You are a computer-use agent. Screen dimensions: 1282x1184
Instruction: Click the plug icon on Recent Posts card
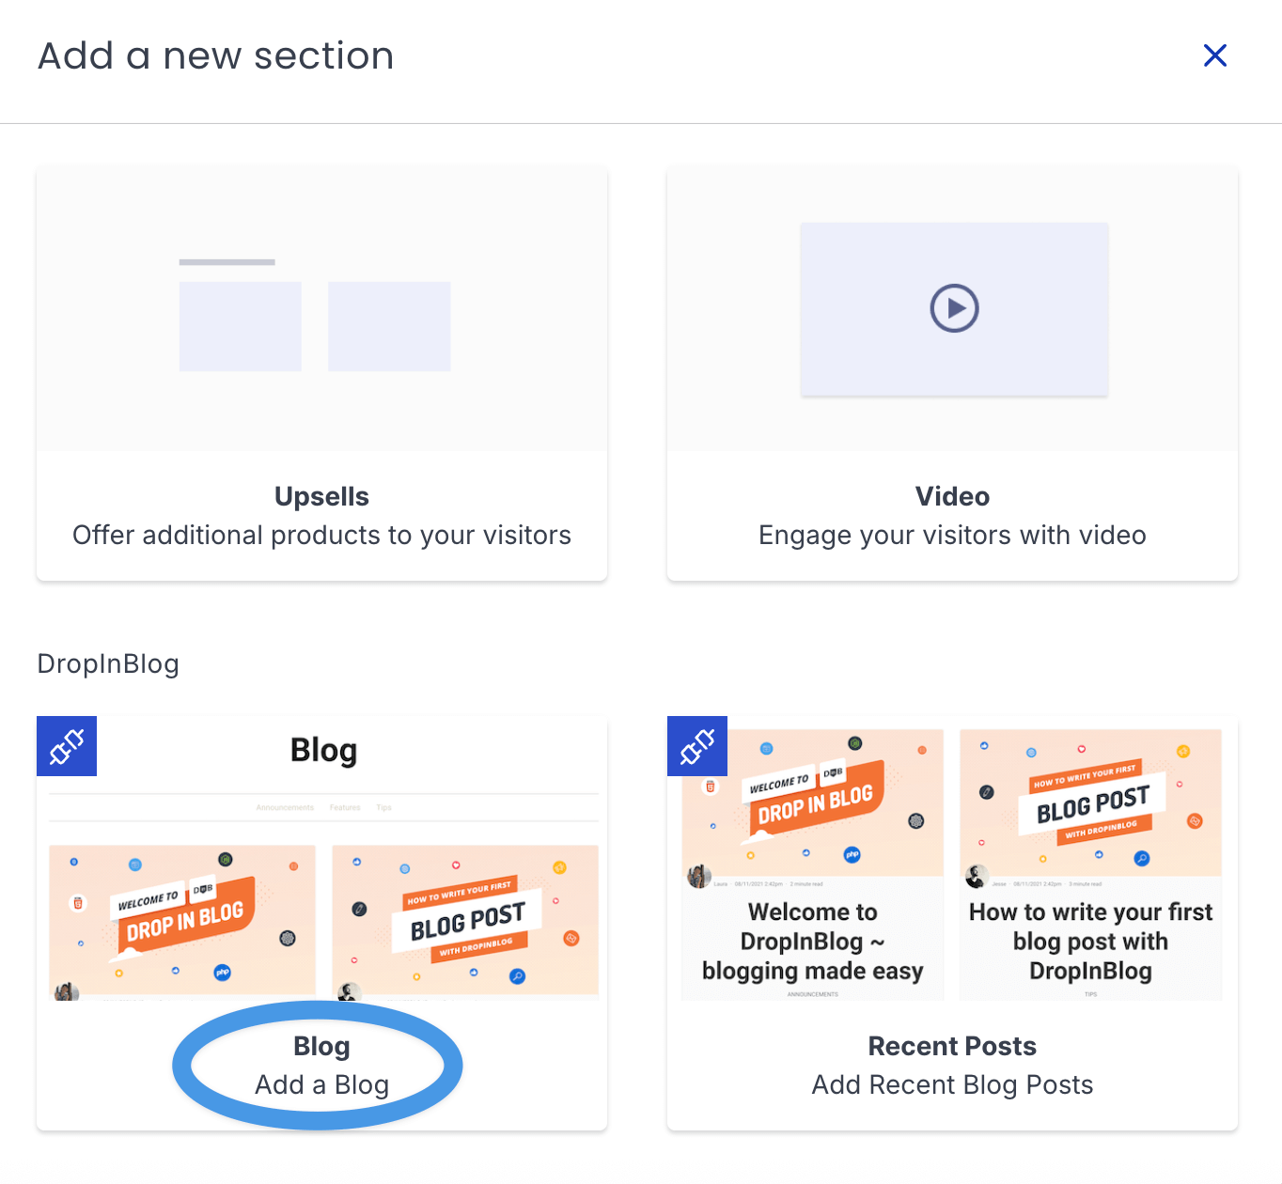tap(697, 746)
